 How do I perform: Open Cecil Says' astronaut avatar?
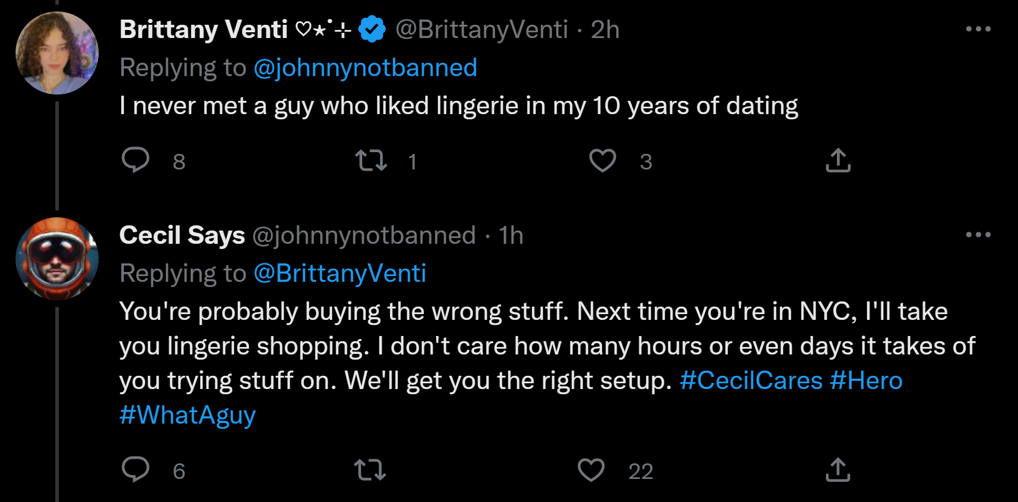click(x=57, y=259)
